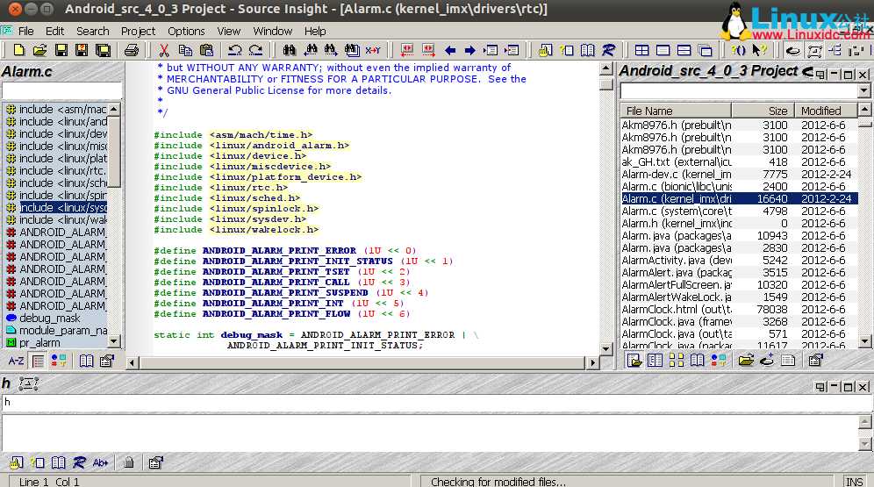Viewport: 874px width, 487px height.
Task: Click in the Alarm.c symbol search field
Action: click(62, 91)
